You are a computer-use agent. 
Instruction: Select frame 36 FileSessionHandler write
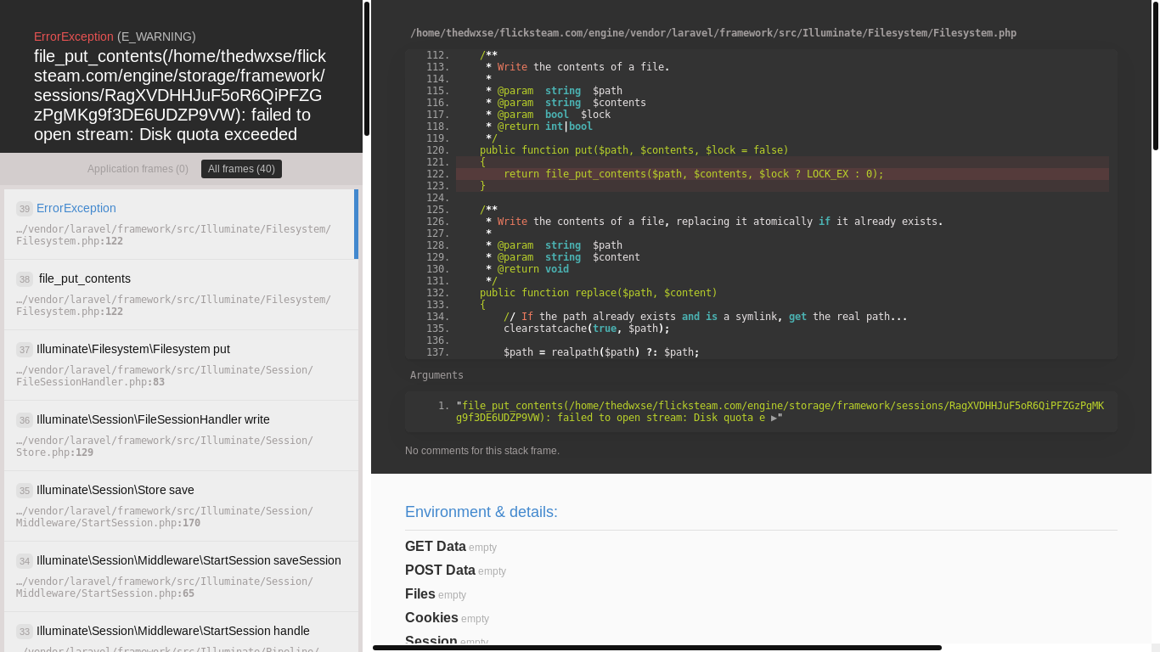coord(181,436)
